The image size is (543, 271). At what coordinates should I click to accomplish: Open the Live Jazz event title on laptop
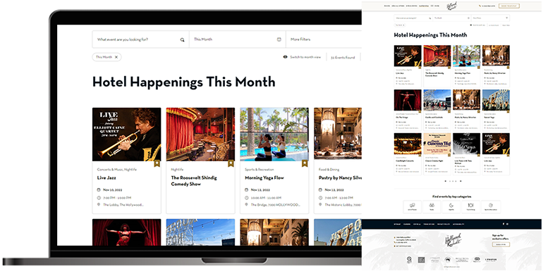106,178
